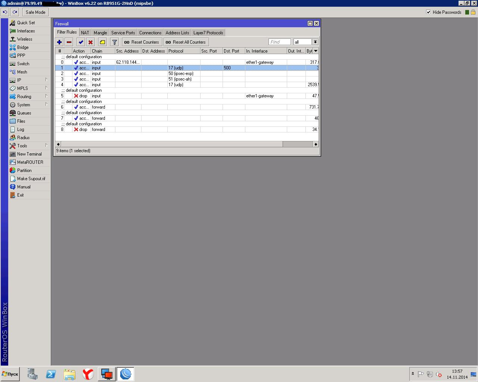Screen dimensions: 478x382
Task: Toggle Safe Mode button
Action: (x=35, y=12)
